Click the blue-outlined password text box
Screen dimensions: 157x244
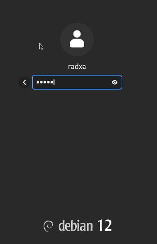pyautogui.click(x=77, y=82)
